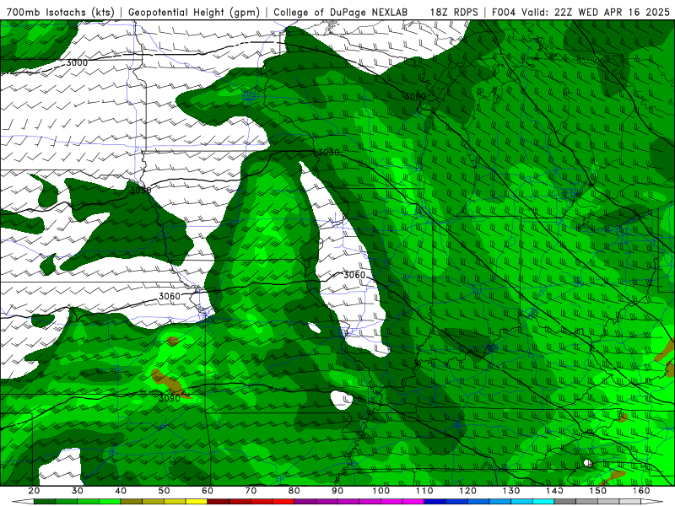Click the bright yellow swatch in the color bar

click(x=197, y=503)
